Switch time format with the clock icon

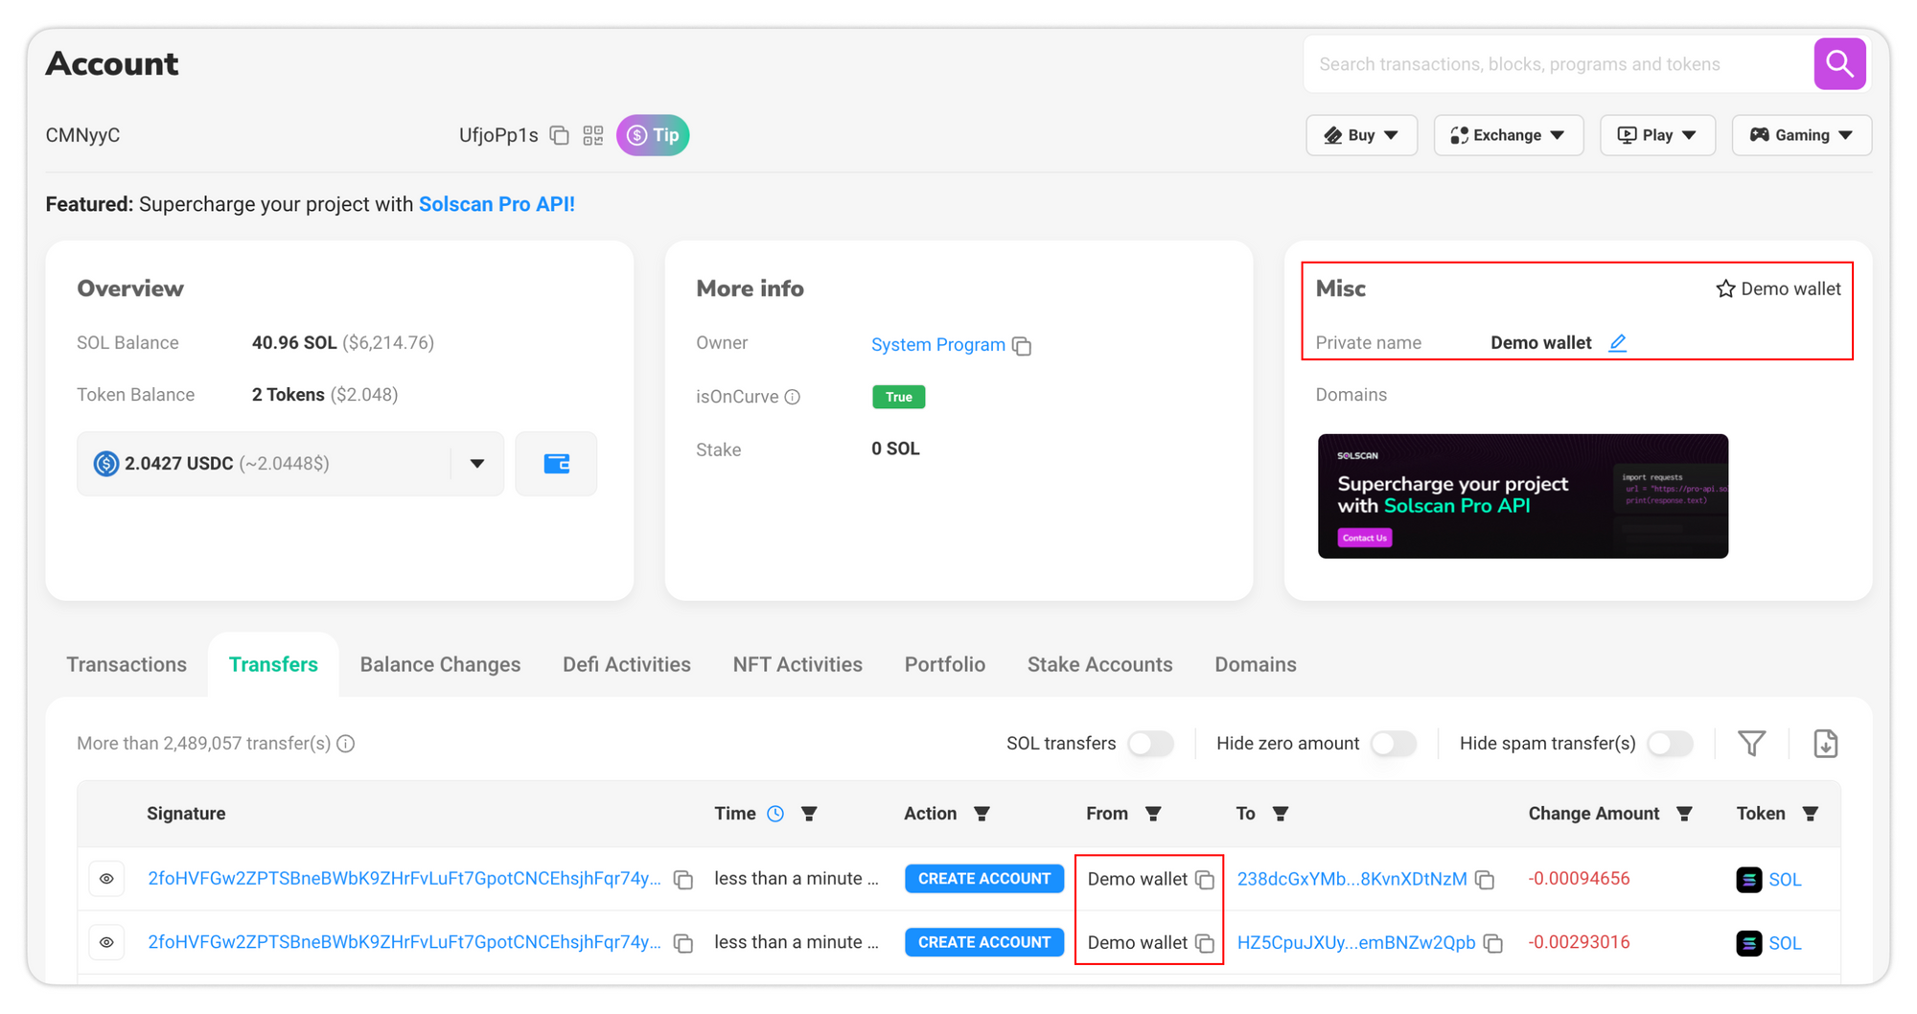pos(775,814)
